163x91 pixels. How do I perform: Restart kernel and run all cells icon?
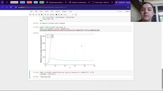(x=62, y=15)
